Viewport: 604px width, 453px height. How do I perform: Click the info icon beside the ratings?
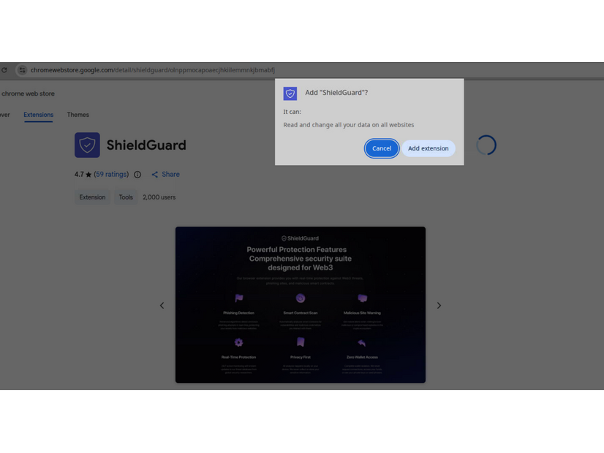(x=138, y=174)
